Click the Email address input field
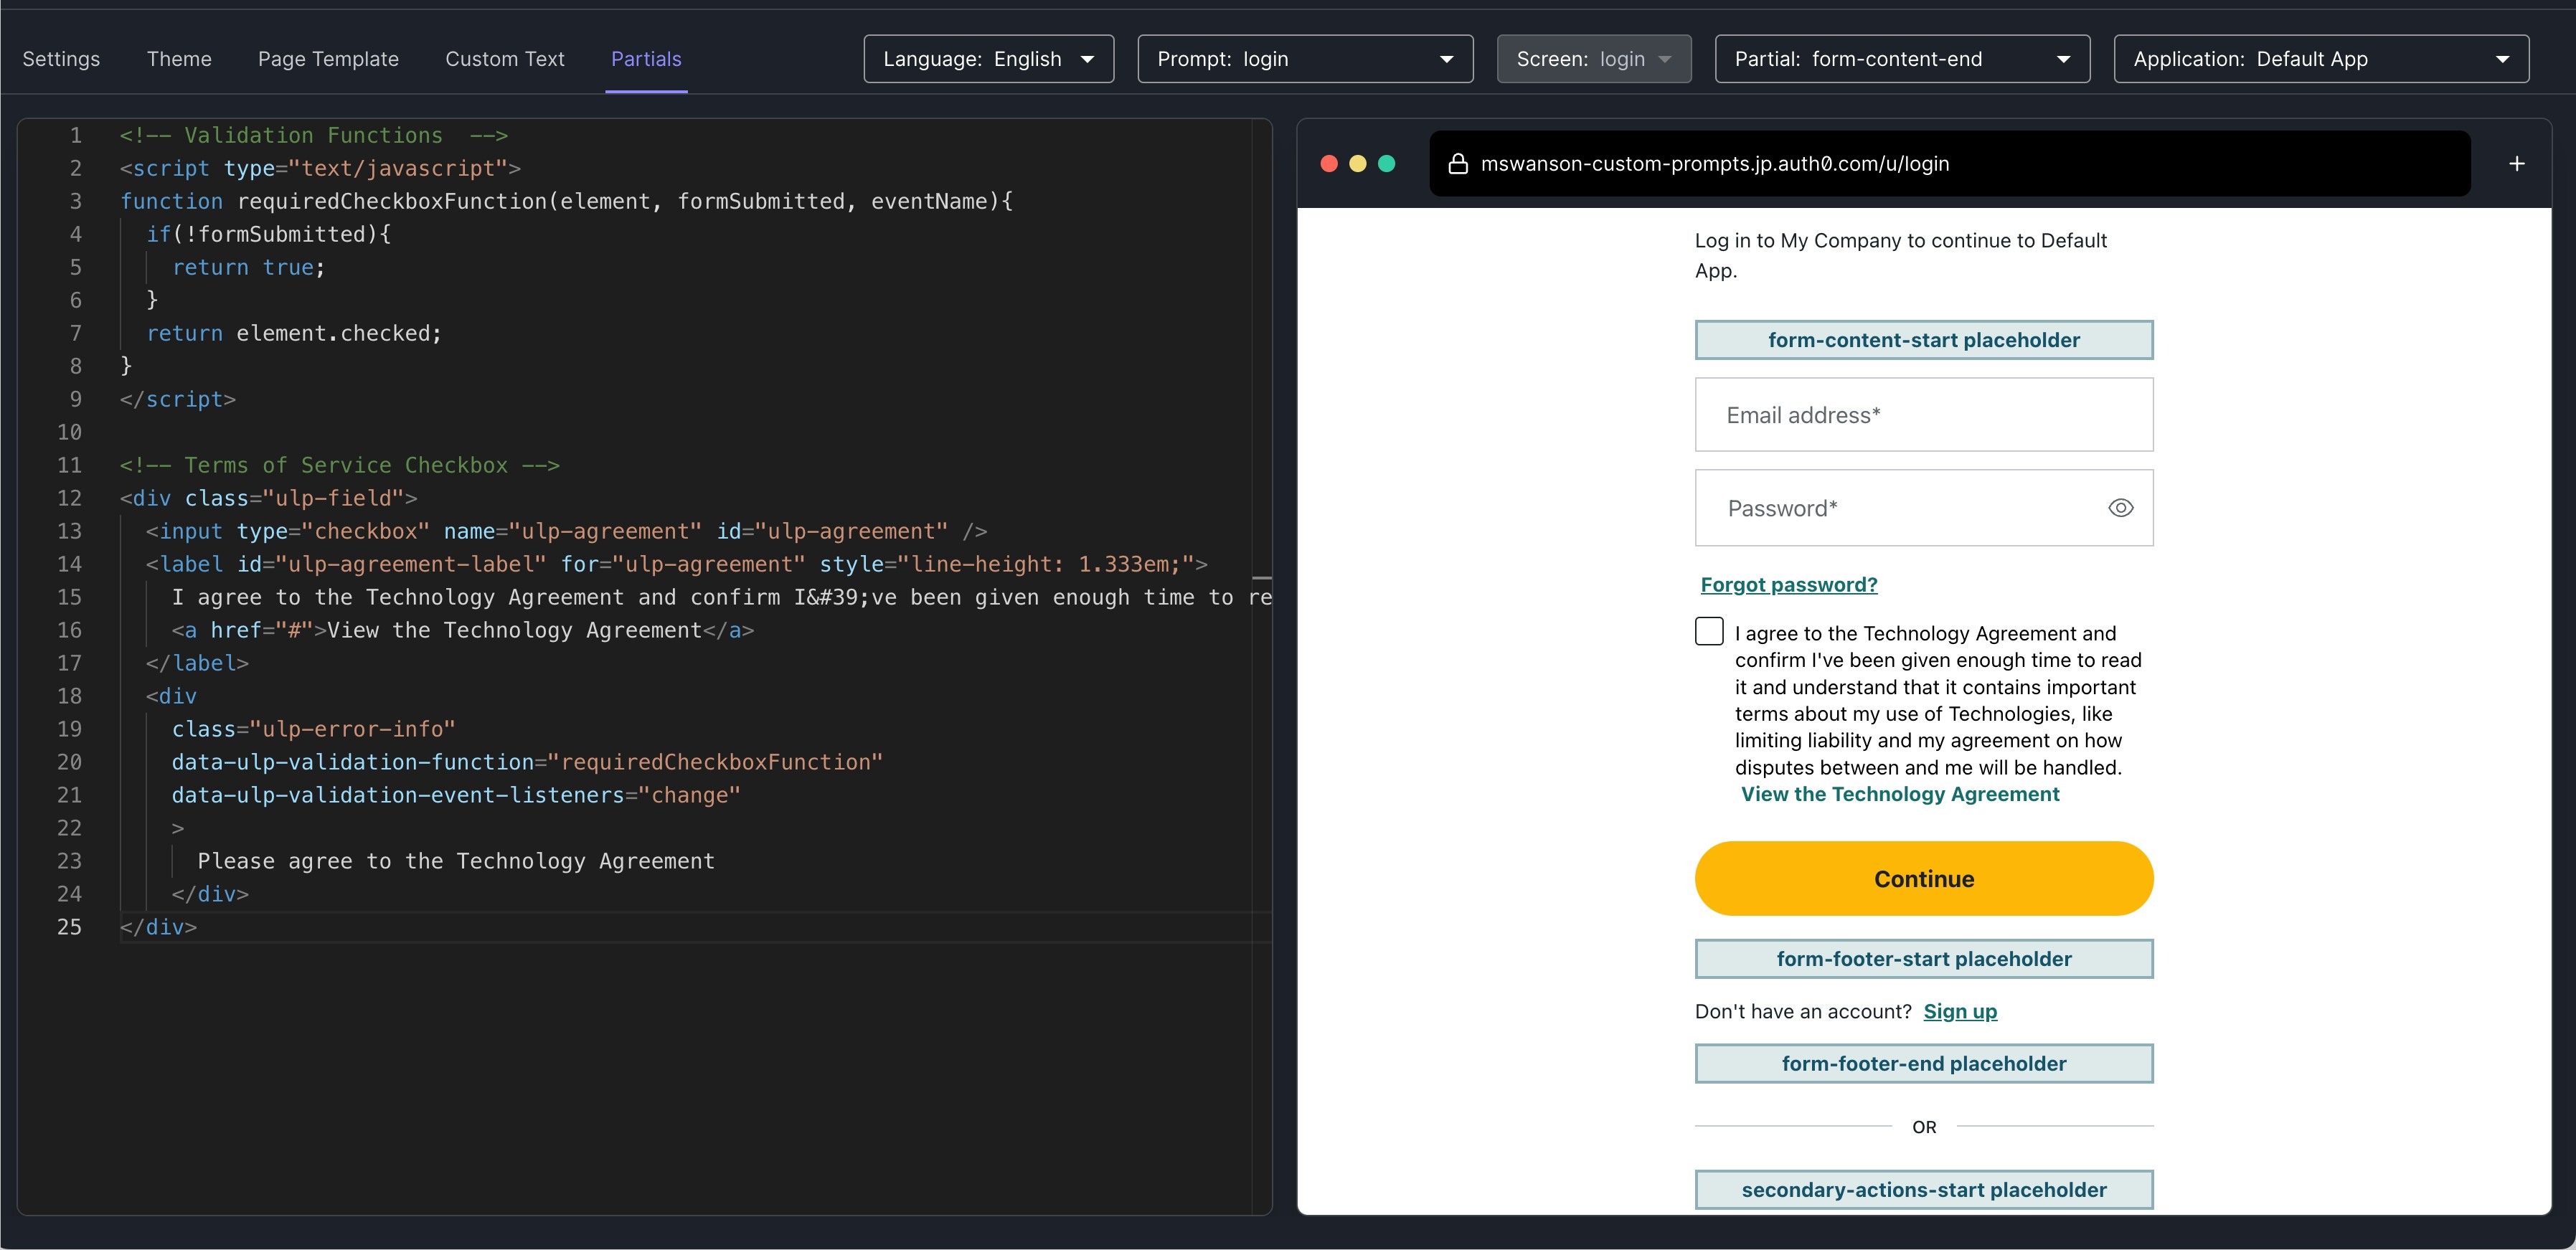Viewport: 2576px width, 1250px height. point(1923,415)
